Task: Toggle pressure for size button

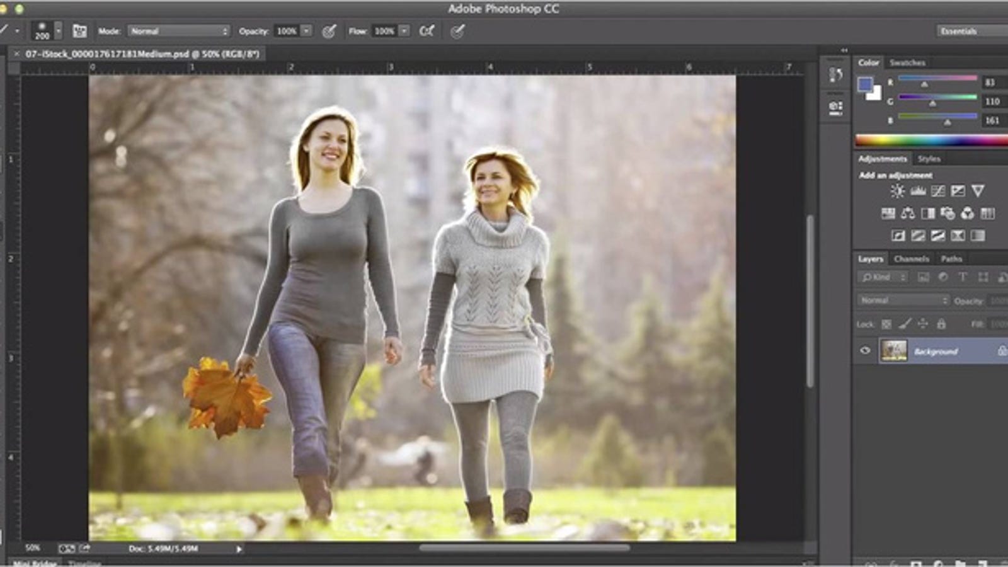Action: tap(458, 31)
